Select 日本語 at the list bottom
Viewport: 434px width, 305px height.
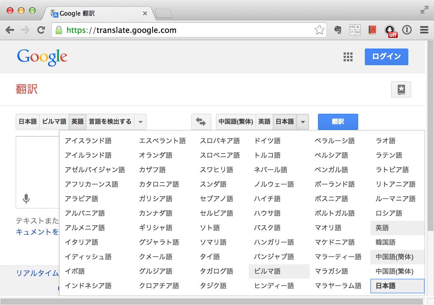tap(397, 286)
